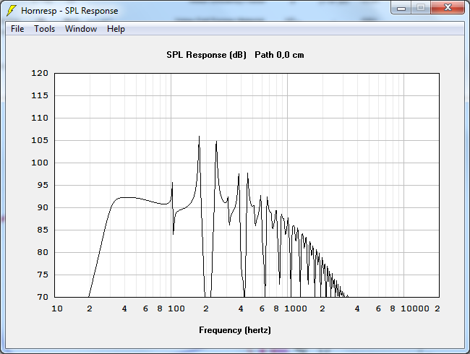Click the 100 Hz frequency axis label
The height and width of the screenshot is (354, 470).
[176, 308]
